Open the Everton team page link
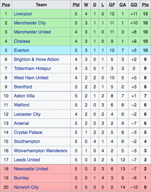The image size is (151, 192). pyautogui.click(x=22, y=50)
